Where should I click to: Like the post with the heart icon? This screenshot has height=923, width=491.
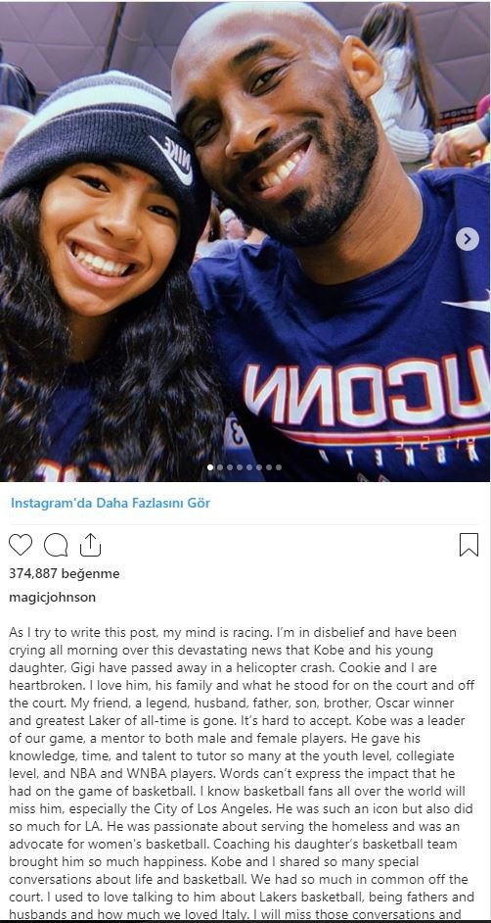pos(21,545)
